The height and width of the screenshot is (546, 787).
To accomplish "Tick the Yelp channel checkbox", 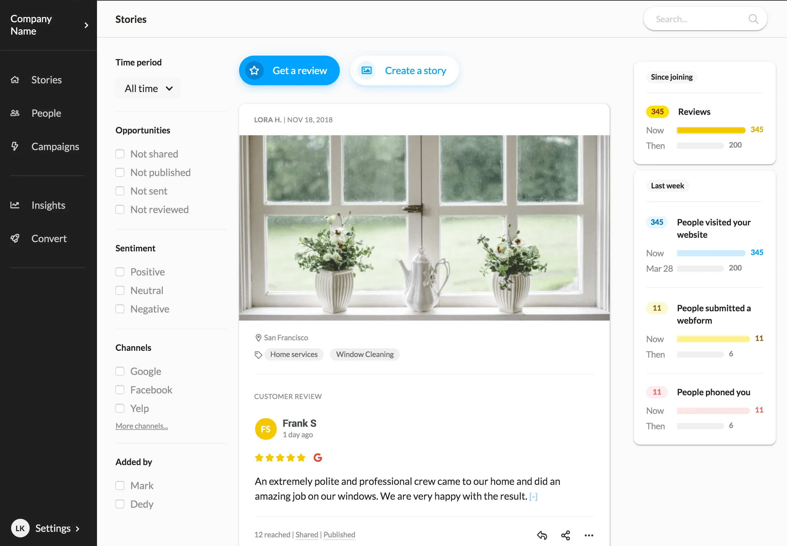I will click(120, 408).
